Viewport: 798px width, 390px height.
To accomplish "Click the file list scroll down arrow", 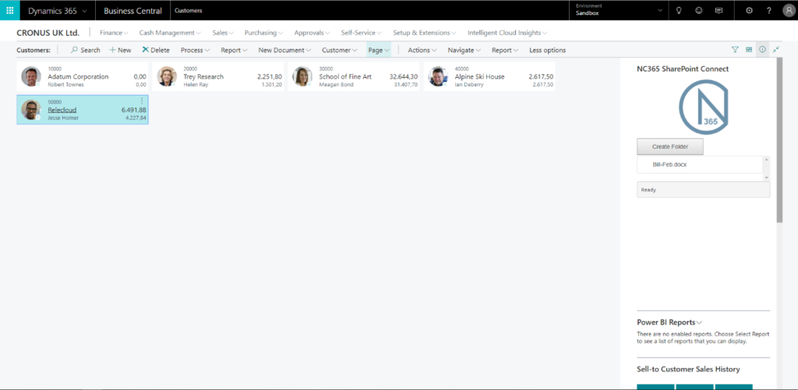I will coord(767,177).
